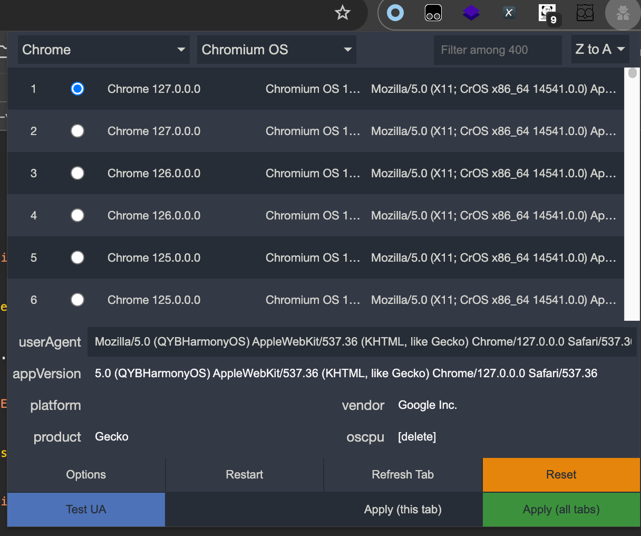Select radio button for row 3 Chrome 126.0.0.0
Screen dimensions: 641x536
coord(77,173)
